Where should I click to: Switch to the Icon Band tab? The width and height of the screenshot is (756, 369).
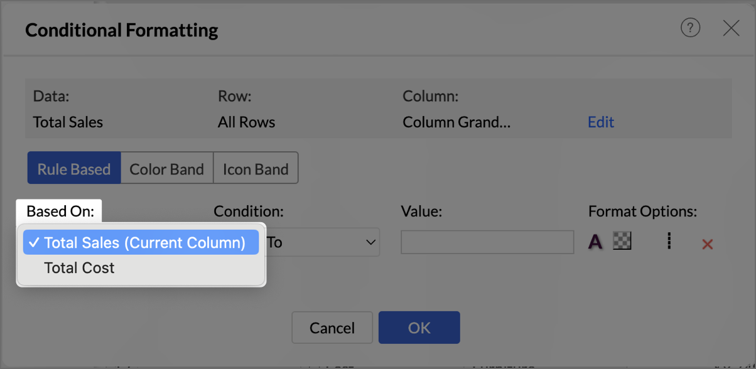pyautogui.click(x=256, y=168)
